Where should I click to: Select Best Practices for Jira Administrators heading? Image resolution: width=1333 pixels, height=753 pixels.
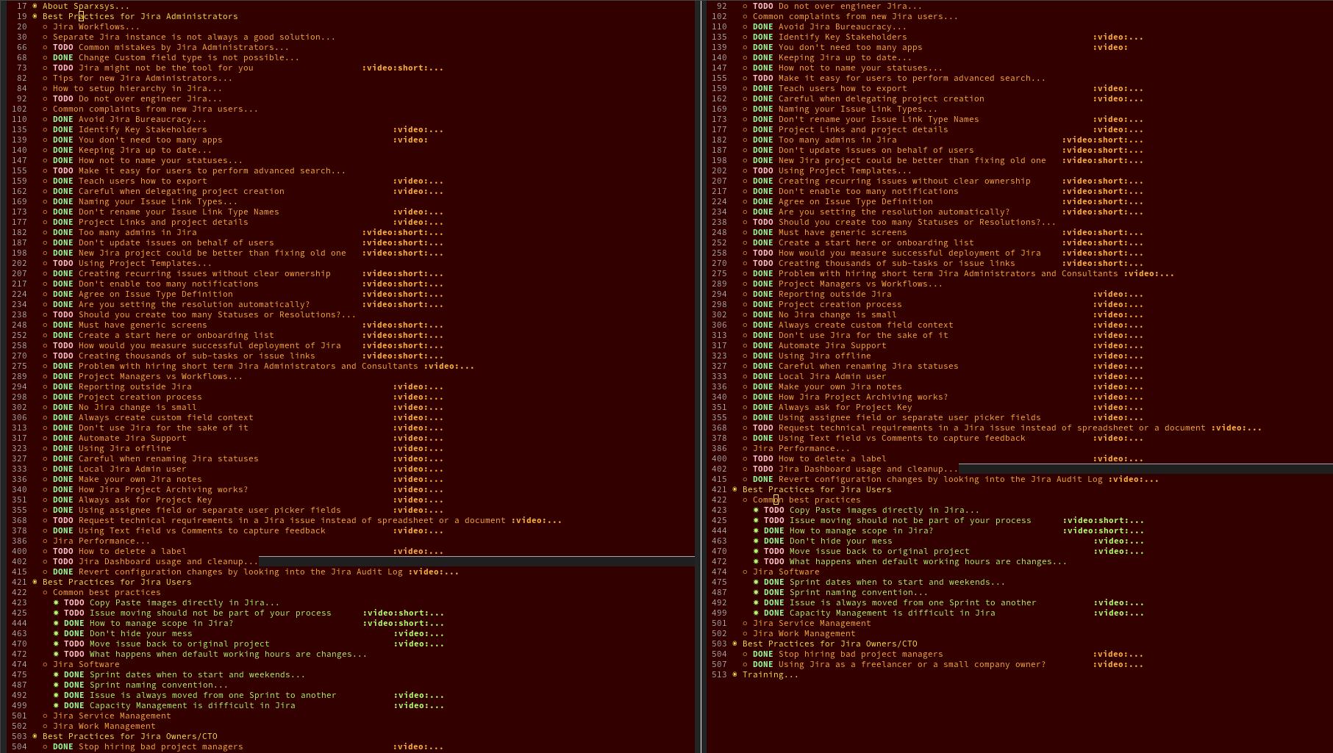[140, 16]
